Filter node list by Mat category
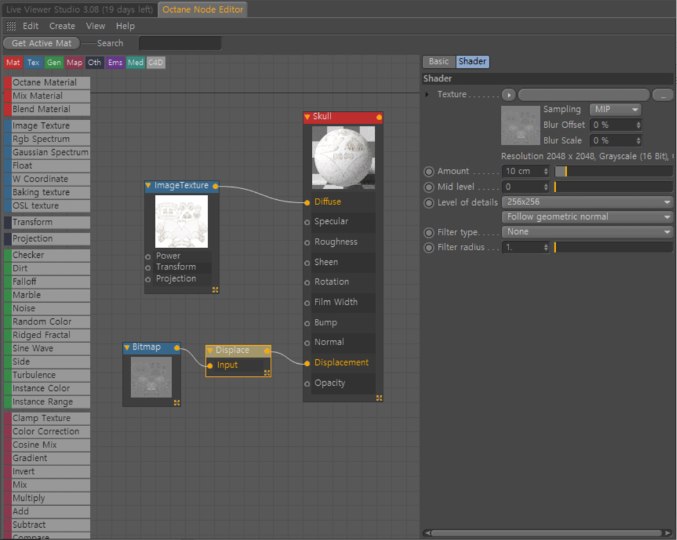677x540 pixels. click(x=13, y=62)
